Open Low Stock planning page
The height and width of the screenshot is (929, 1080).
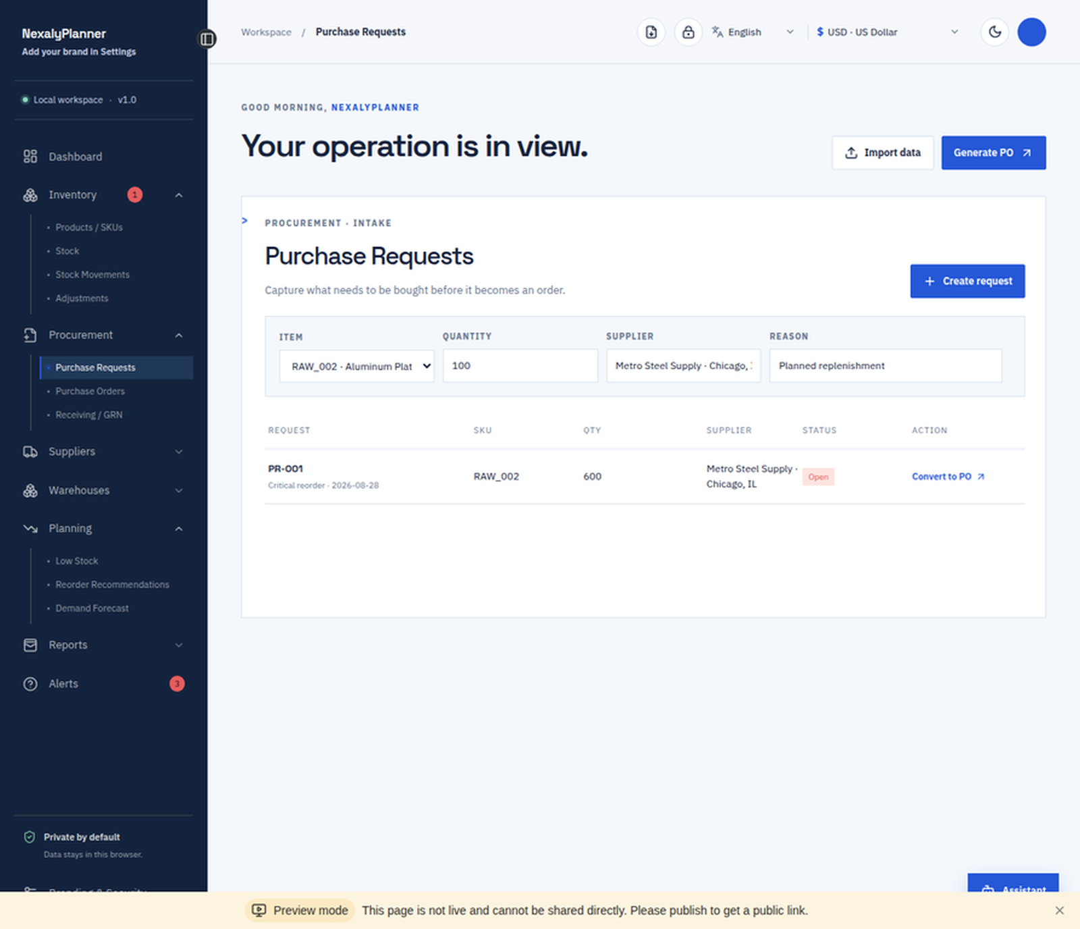(x=77, y=561)
